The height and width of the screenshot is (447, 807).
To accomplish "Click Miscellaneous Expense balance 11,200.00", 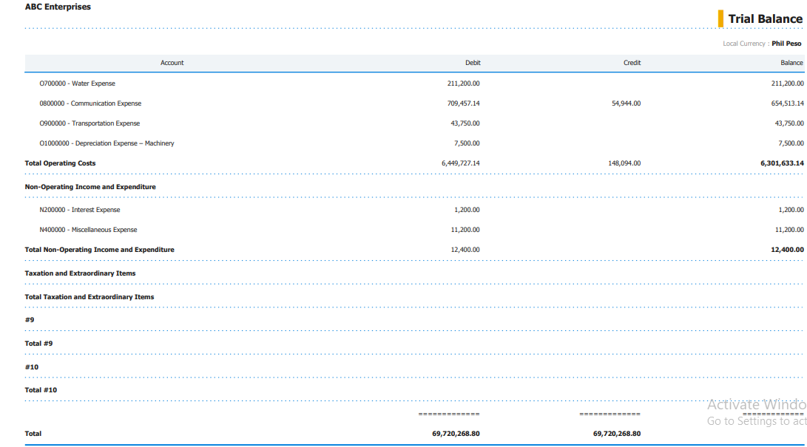I will tap(789, 230).
